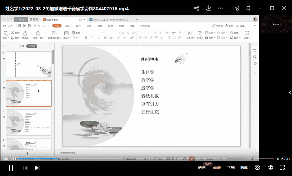
Task: Expand the right side panel arrow
Action: pos(290,93)
